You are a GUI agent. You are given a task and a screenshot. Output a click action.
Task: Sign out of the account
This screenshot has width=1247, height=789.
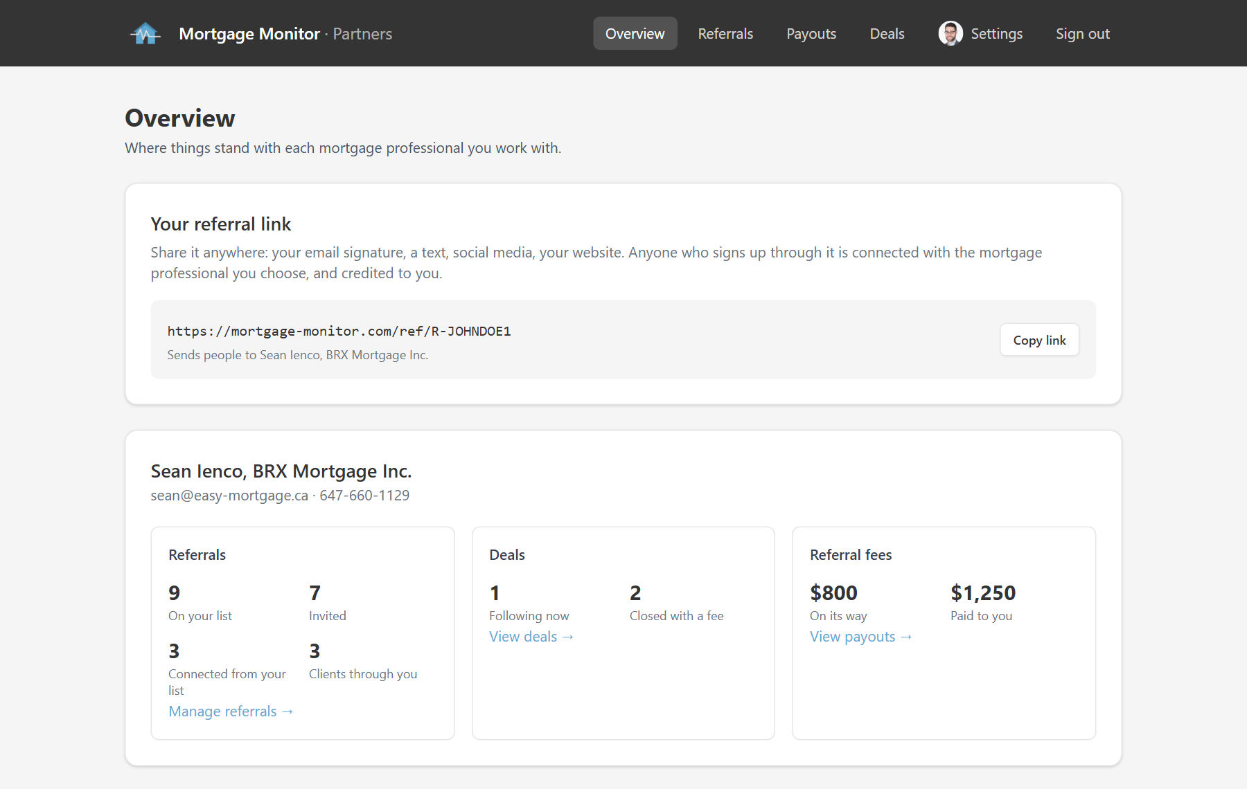(1082, 33)
